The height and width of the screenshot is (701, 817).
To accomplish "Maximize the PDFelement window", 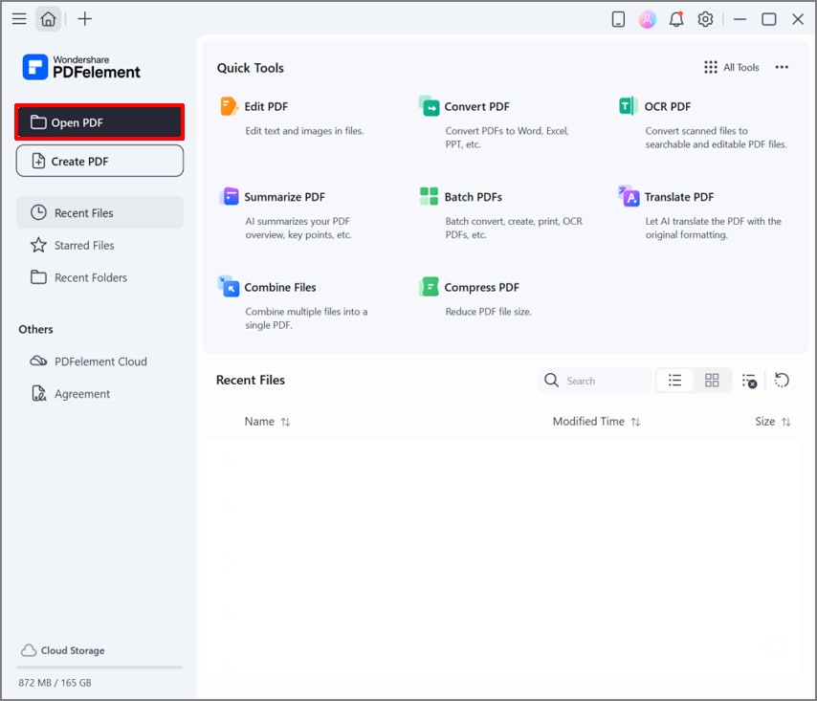I will pos(768,19).
